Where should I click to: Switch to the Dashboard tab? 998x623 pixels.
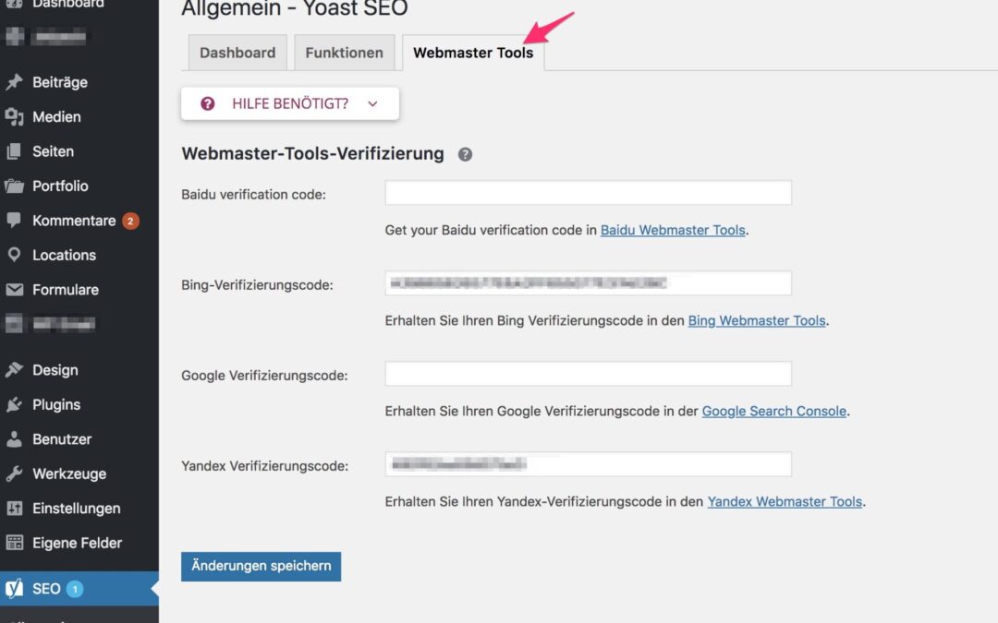tap(237, 53)
